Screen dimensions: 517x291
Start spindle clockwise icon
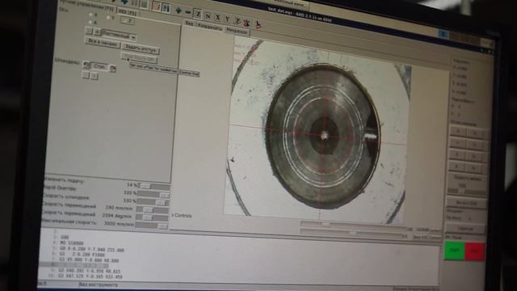click(113, 69)
